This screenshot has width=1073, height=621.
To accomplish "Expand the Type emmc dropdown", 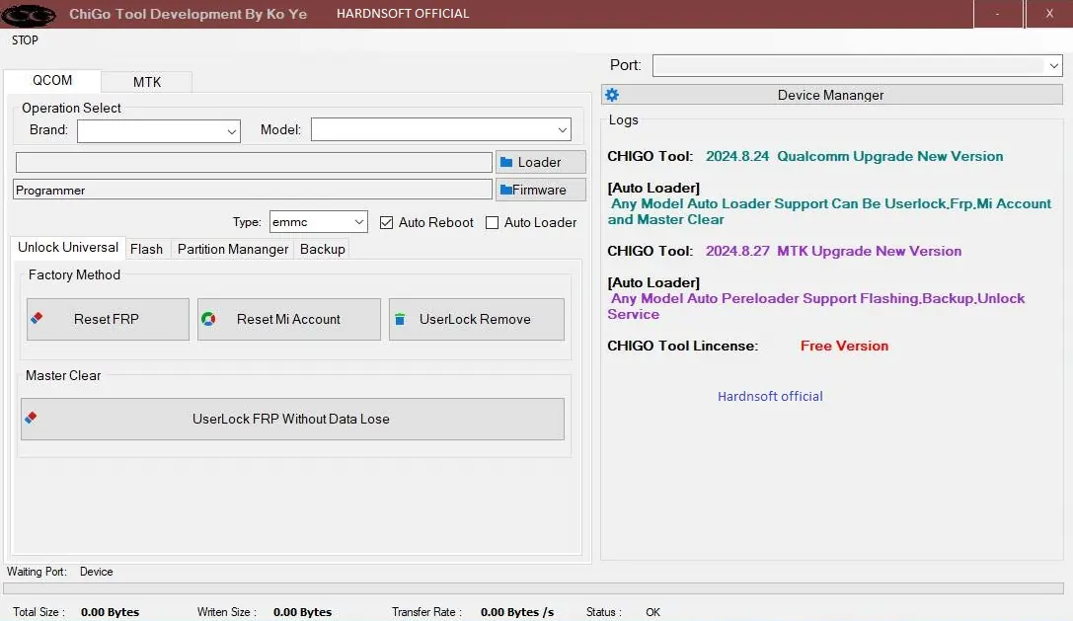I will (x=318, y=222).
